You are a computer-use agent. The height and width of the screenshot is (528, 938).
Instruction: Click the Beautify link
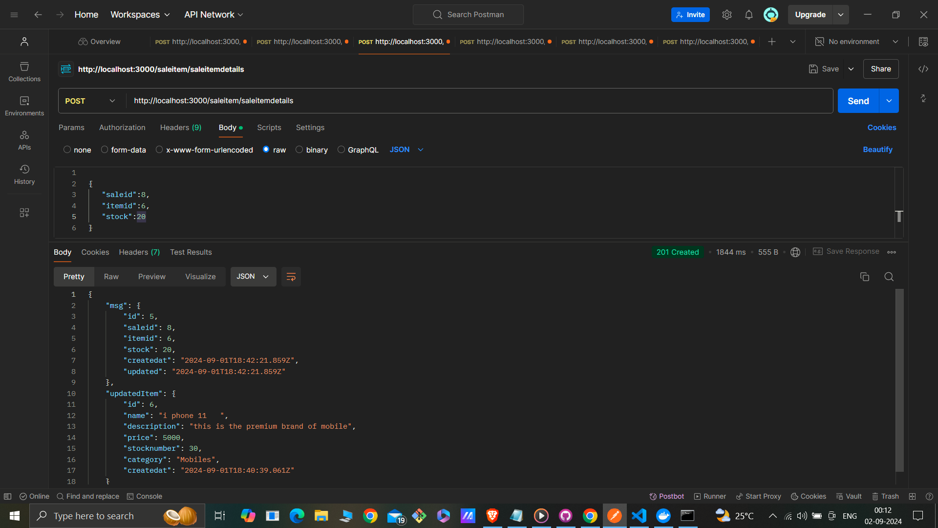point(877,150)
